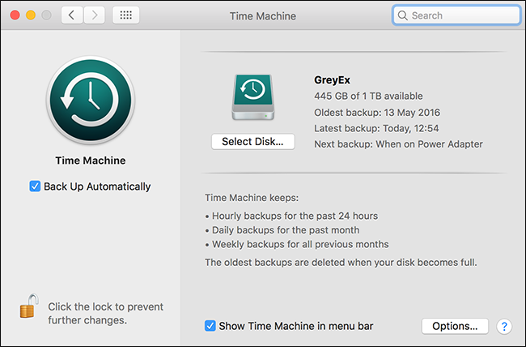526x347 pixels.
Task: Open the Options... dialog
Action: [455, 326]
